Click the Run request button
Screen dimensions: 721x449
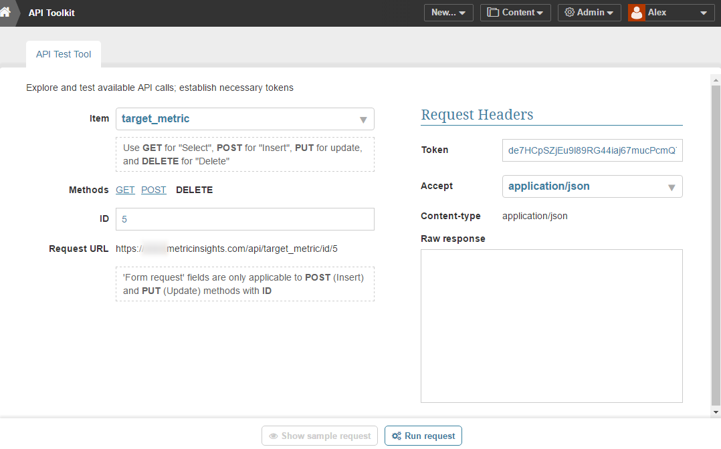tap(423, 436)
